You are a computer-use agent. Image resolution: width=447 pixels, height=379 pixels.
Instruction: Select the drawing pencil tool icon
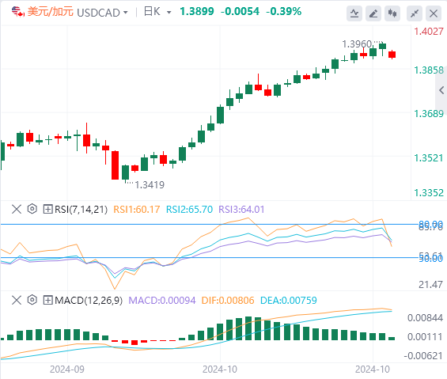[x=373, y=13]
